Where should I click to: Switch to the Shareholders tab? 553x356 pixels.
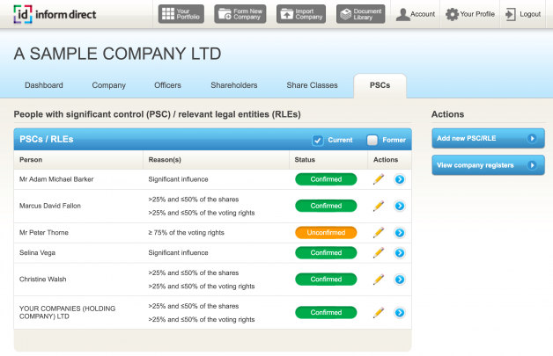[x=233, y=85]
